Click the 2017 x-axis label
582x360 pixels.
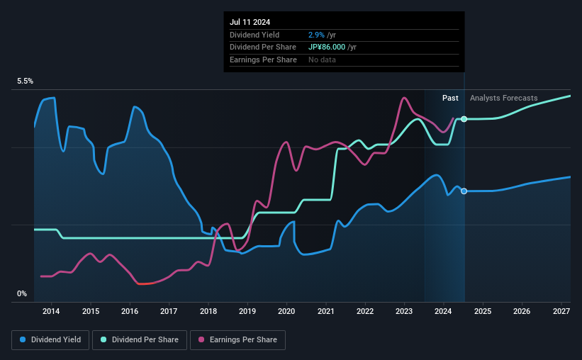tap(169, 311)
